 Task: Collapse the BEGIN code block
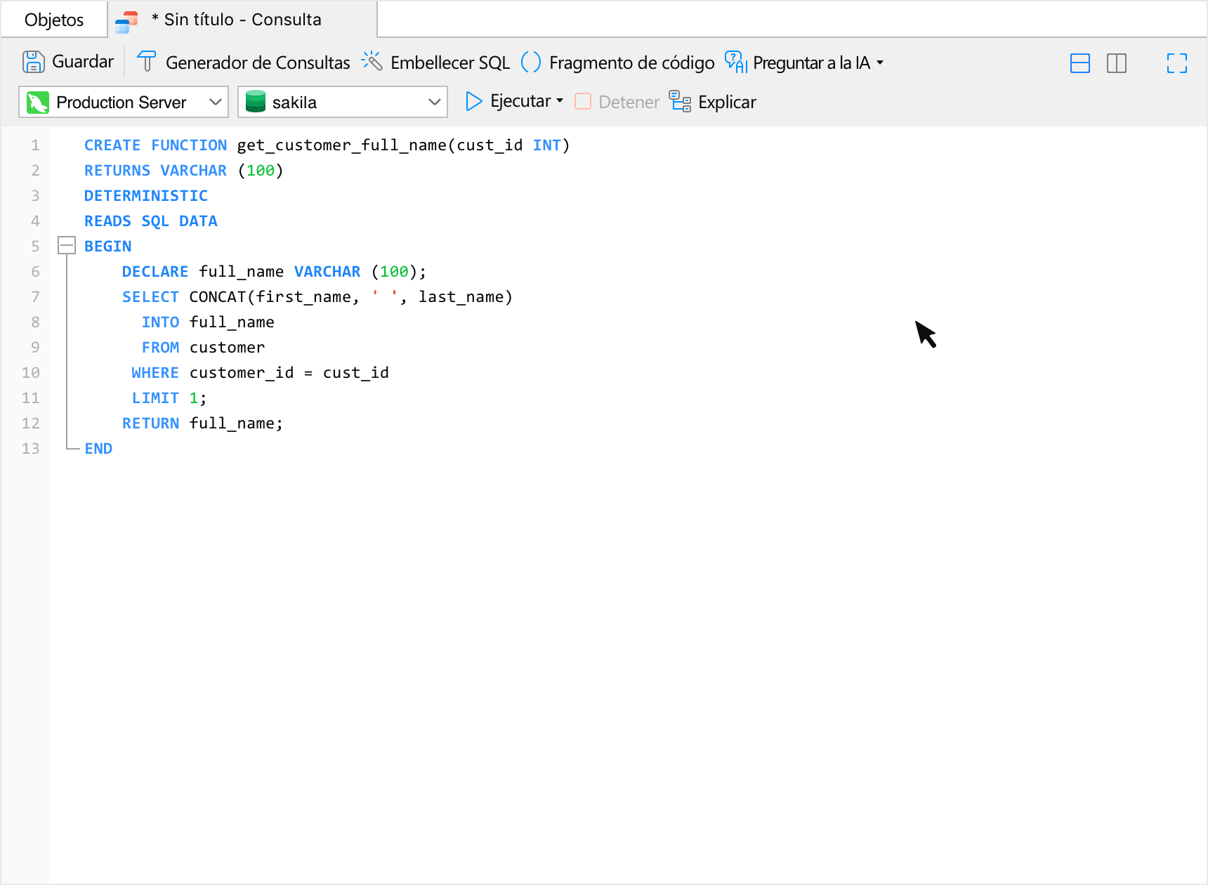click(x=67, y=246)
